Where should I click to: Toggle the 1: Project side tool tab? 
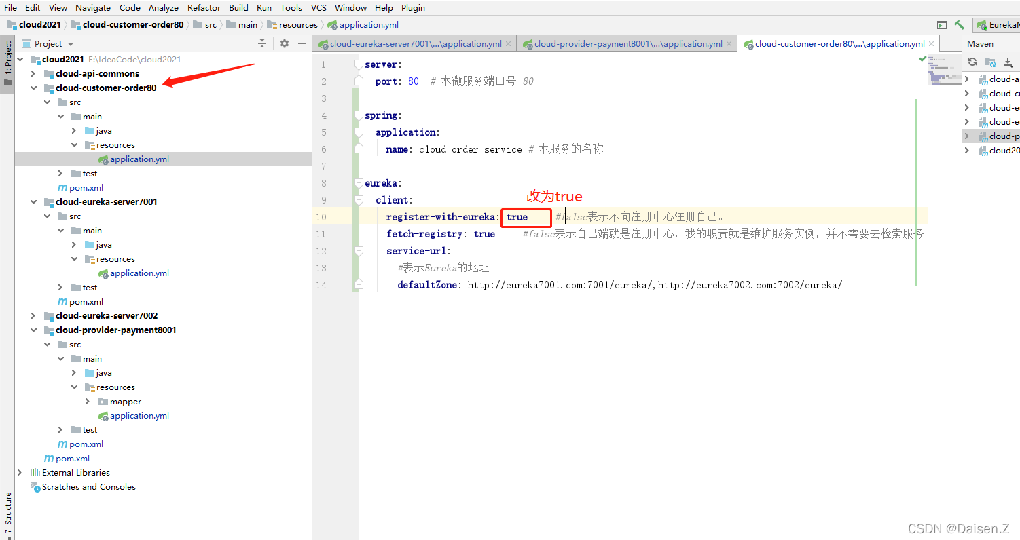7,63
